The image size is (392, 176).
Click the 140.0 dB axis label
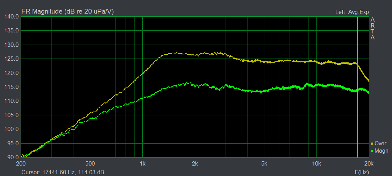pos(12,17)
